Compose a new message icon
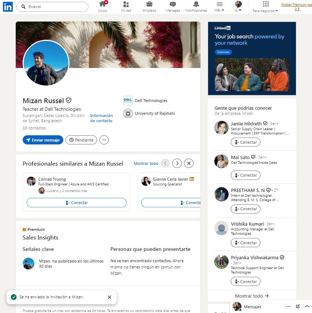This screenshot has height=313, width=312. click(298, 306)
